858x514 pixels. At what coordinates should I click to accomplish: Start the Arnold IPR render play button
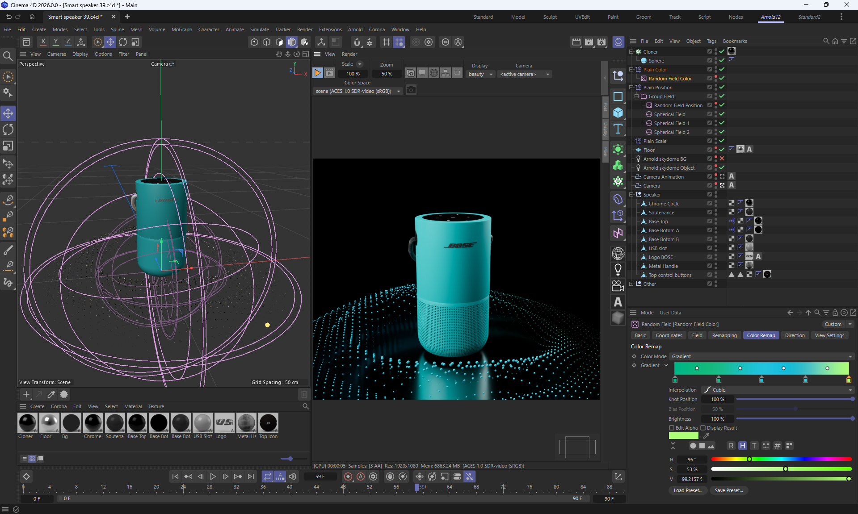point(317,73)
